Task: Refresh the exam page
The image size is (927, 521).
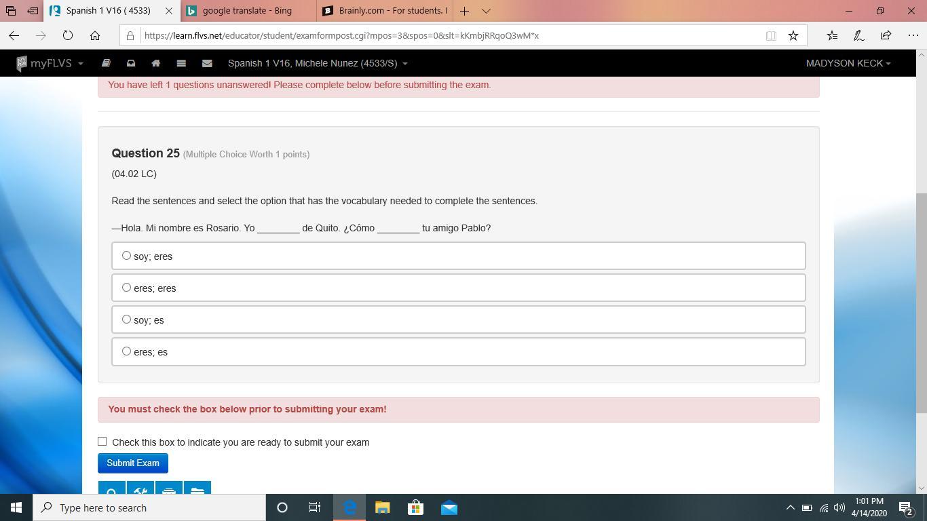Action: point(68,35)
